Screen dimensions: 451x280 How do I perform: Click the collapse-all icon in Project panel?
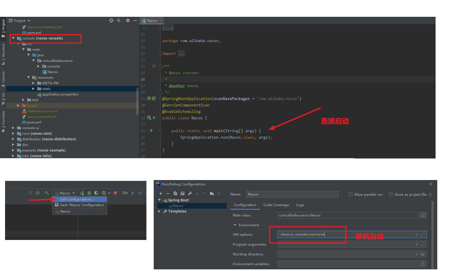pos(119,20)
